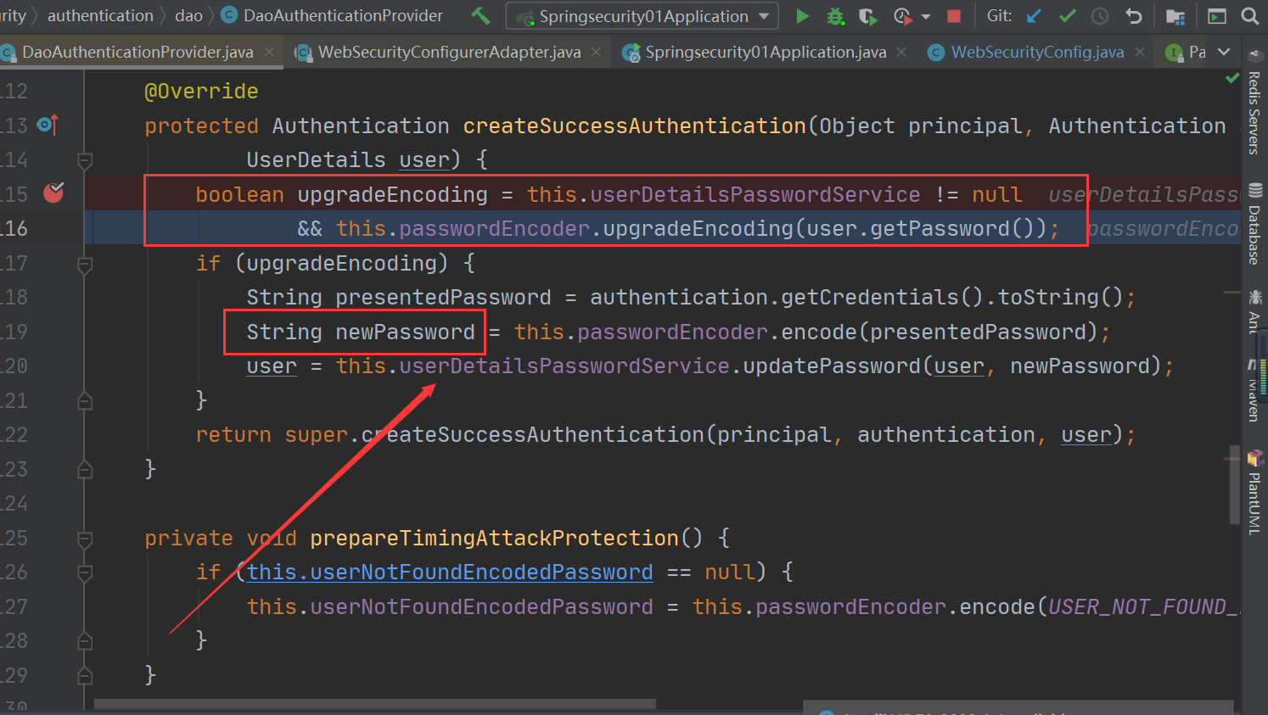The height and width of the screenshot is (715, 1268).
Task: Click the this.userNotFoundEncodedPassword link on line 26
Action: (x=450, y=573)
